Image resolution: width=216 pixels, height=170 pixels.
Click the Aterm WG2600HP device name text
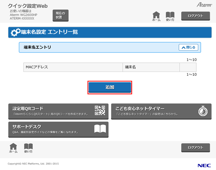[x=23, y=15]
